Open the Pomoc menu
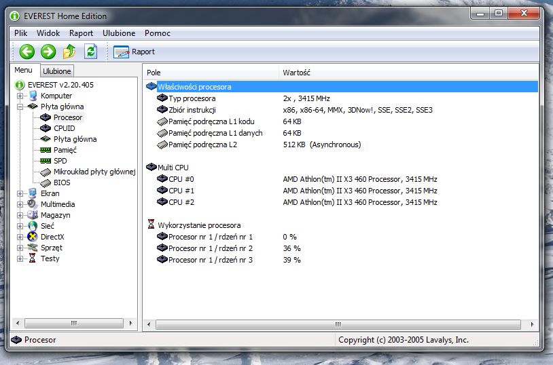This screenshot has height=365, width=553. coord(158,33)
